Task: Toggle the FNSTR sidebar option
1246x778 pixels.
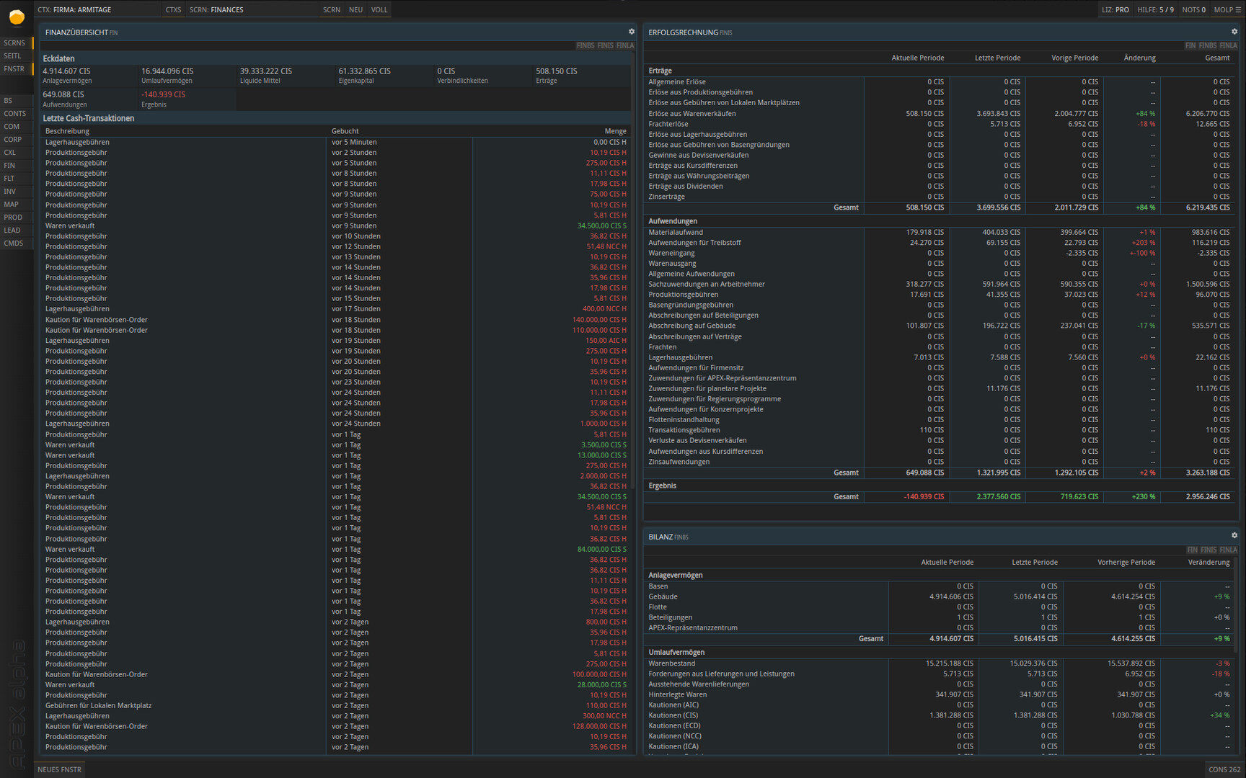Action: pos(14,69)
